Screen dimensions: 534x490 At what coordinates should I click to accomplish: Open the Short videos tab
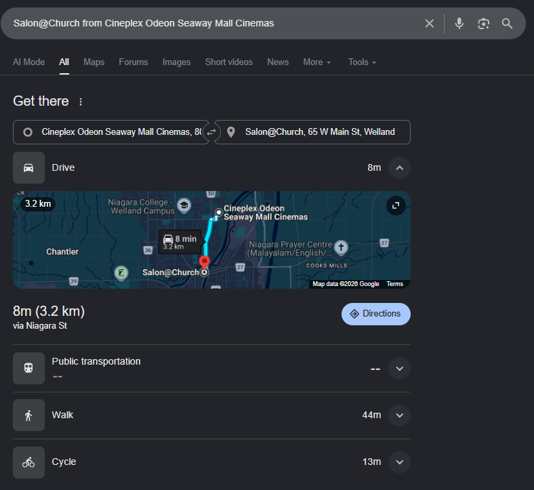click(x=229, y=62)
